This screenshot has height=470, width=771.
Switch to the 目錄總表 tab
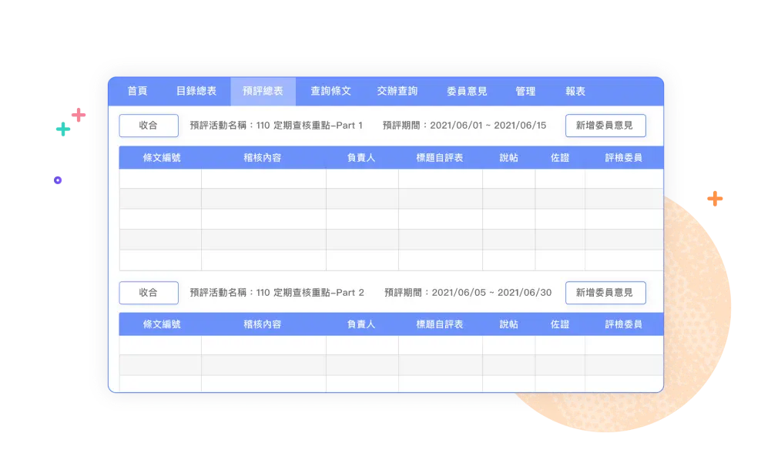[196, 91]
